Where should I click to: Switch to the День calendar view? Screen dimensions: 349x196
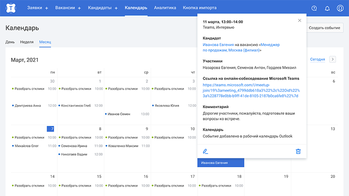(10, 42)
